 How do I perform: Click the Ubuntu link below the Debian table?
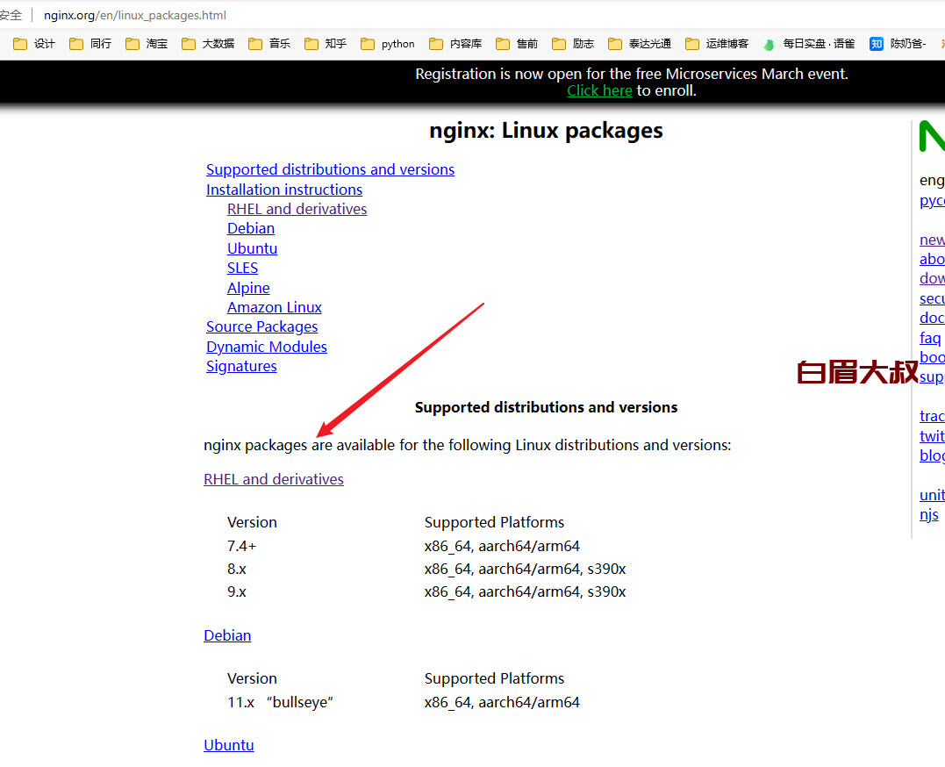point(228,745)
